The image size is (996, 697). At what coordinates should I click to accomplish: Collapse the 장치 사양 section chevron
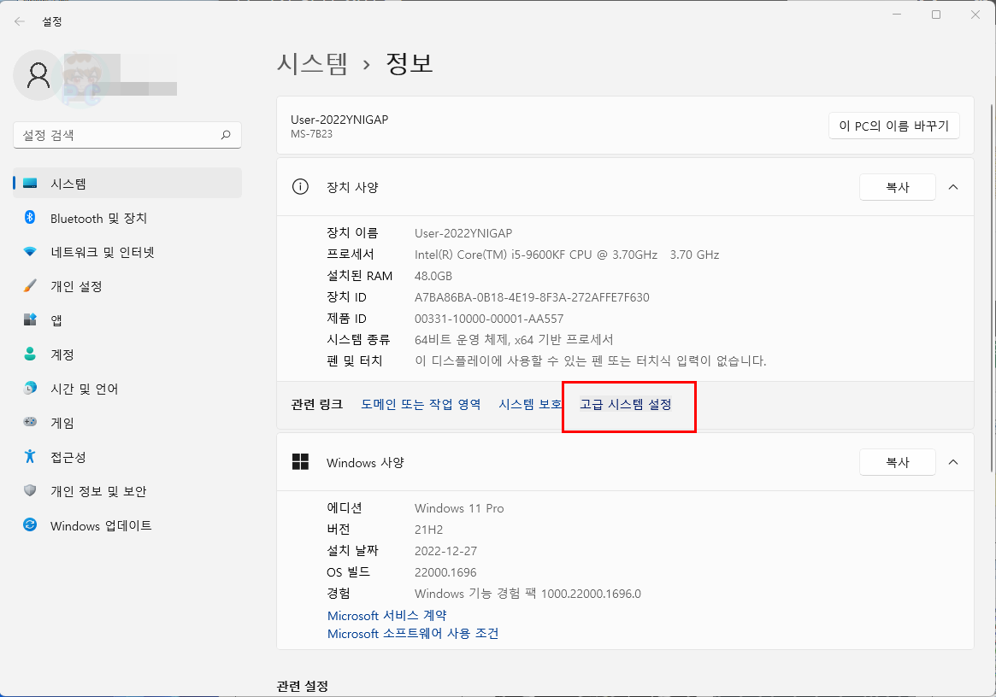click(x=952, y=186)
